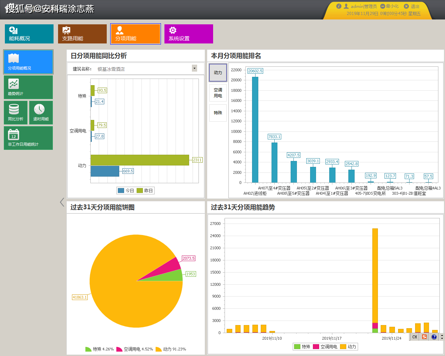Viewport: 445px width, 356px height.
Task: Open 非工作日用能统计 calendar tile
Action: (28, 138)
